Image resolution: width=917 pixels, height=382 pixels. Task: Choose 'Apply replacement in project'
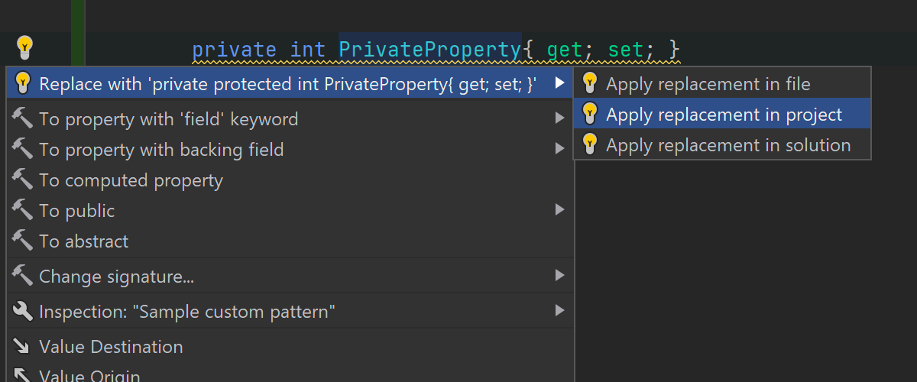724,115
